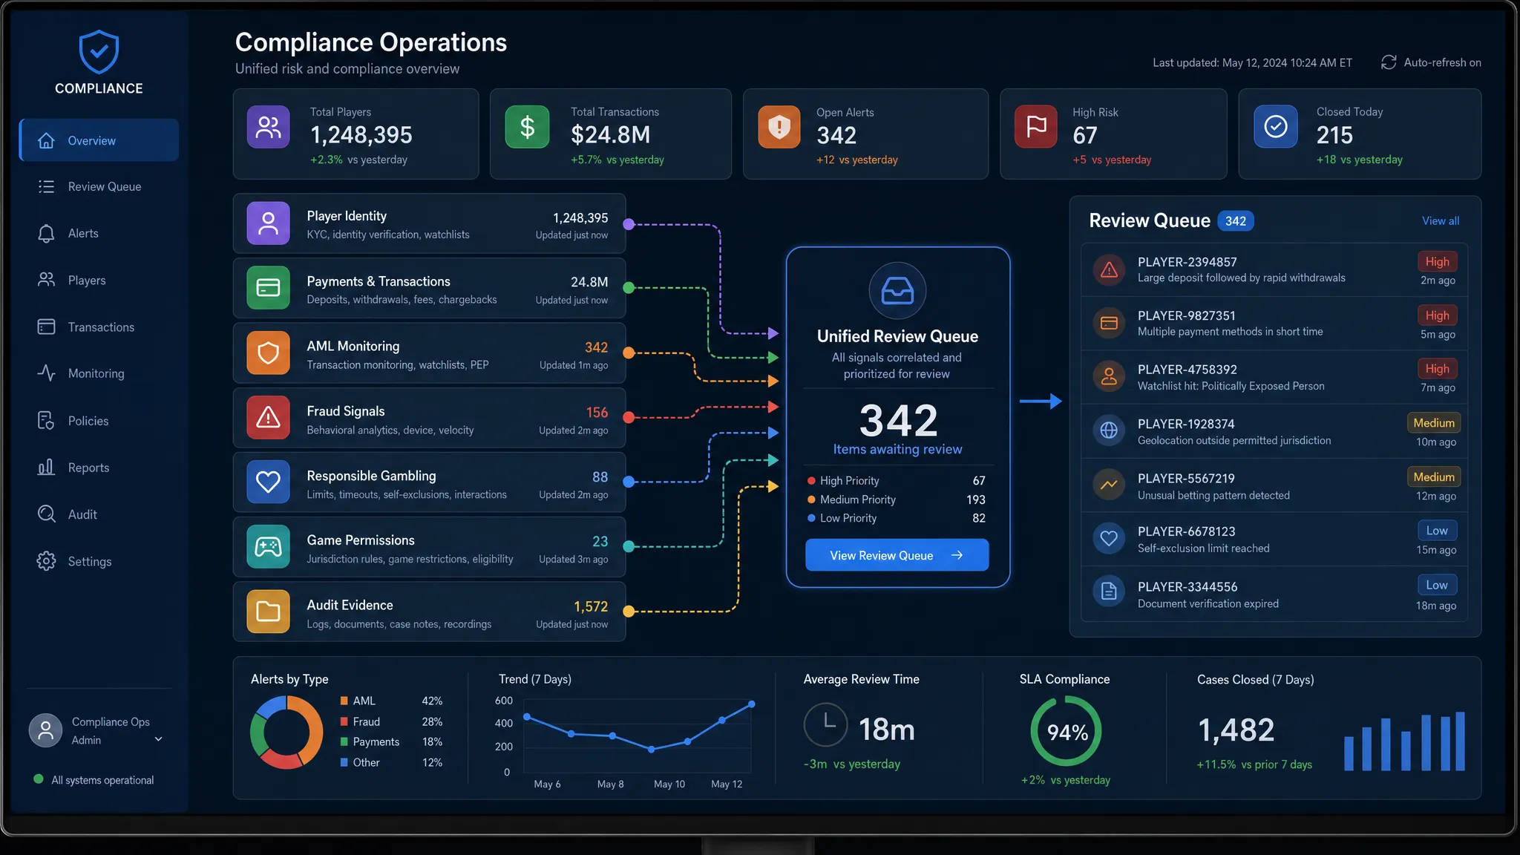Click the Alerts by Type donut chart

tap(286, 733)
